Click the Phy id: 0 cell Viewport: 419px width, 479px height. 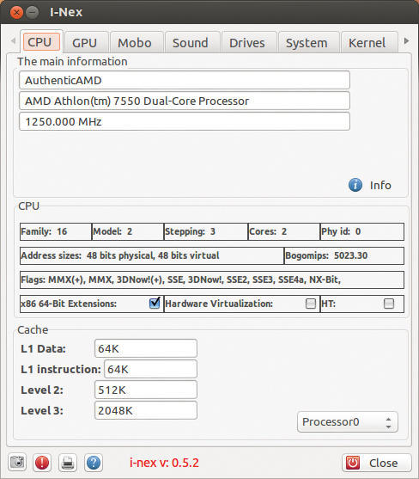pos(362,231)
